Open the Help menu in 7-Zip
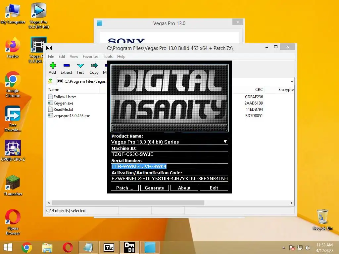Viewport: 339px width, 254px height. pos(121,56)
